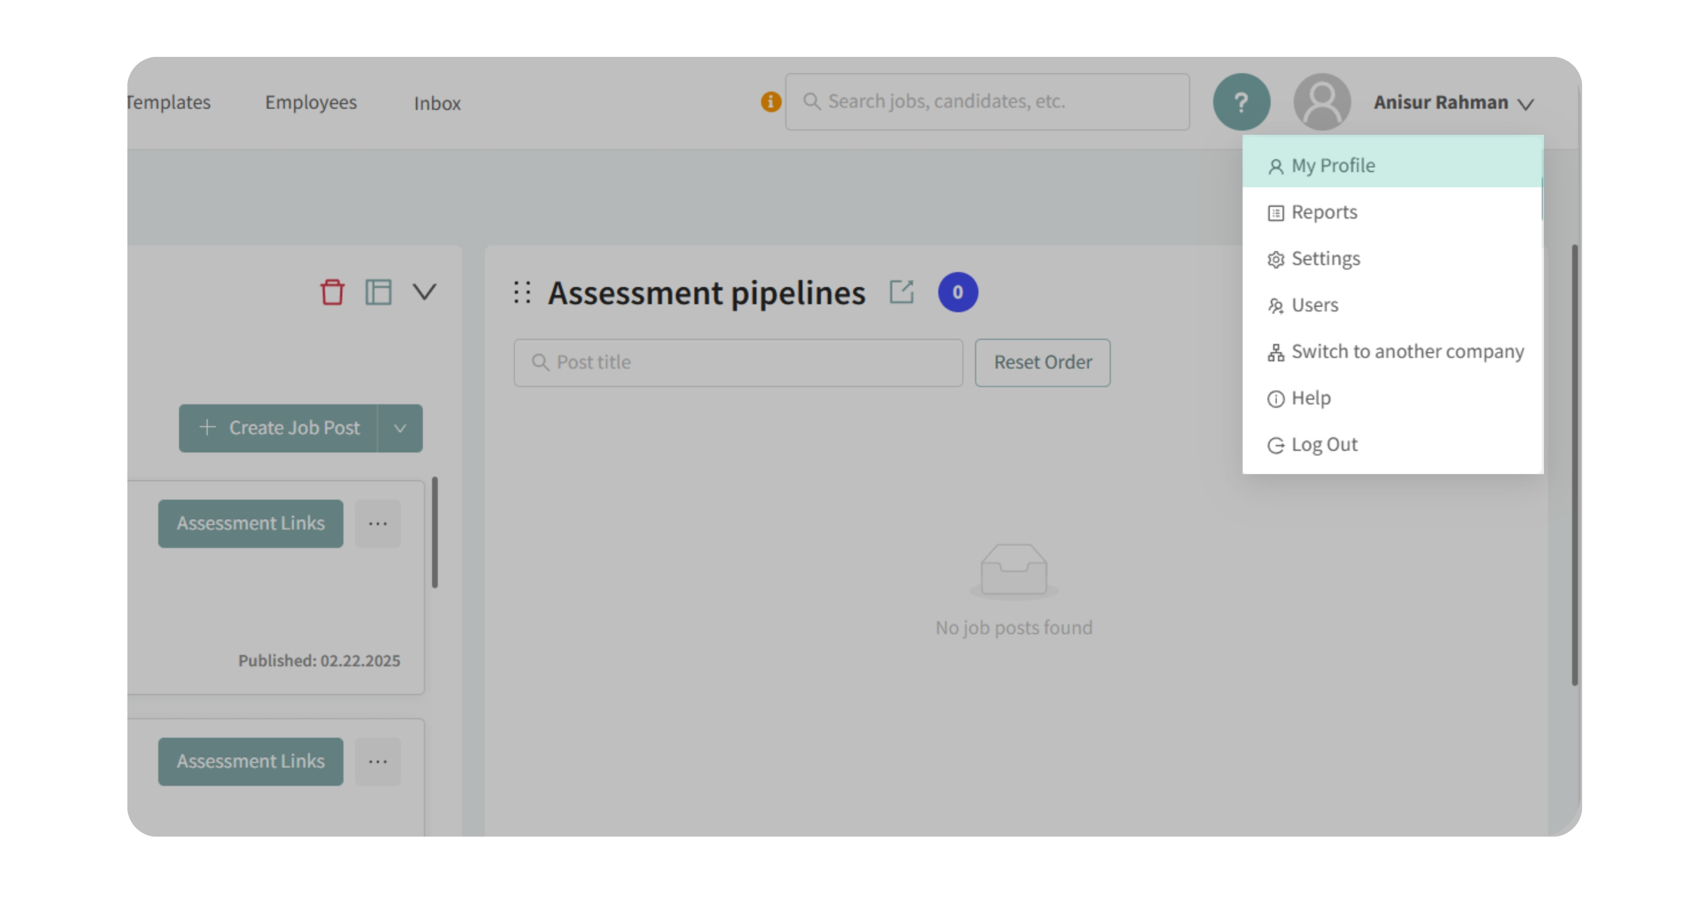Screen dimensions: 1706x915
Task: Open Settings from the user menu
Action: [x=1393, y=259]
